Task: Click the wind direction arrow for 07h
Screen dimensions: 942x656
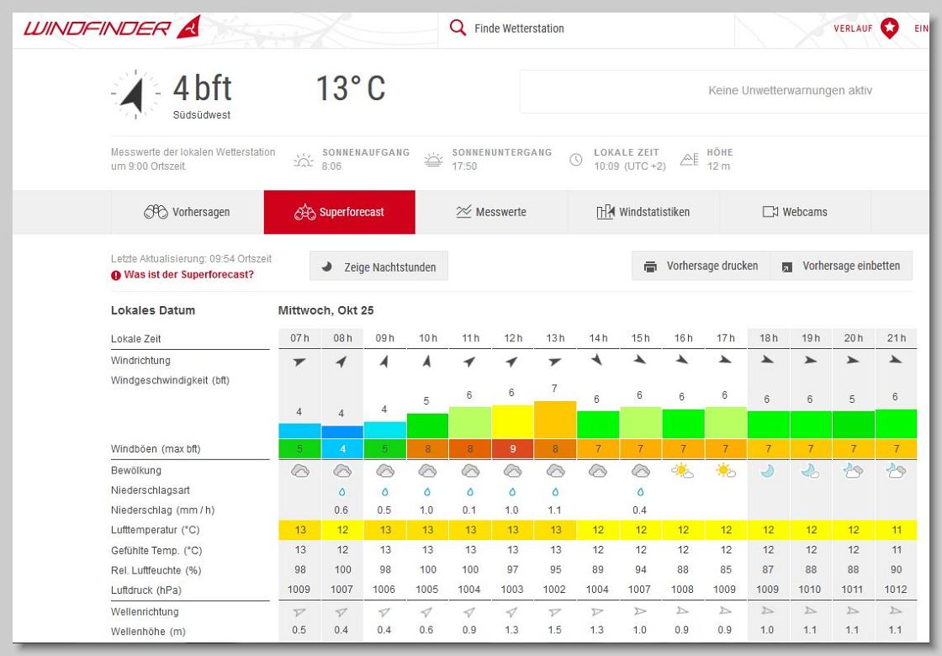Action: (299, 361)
